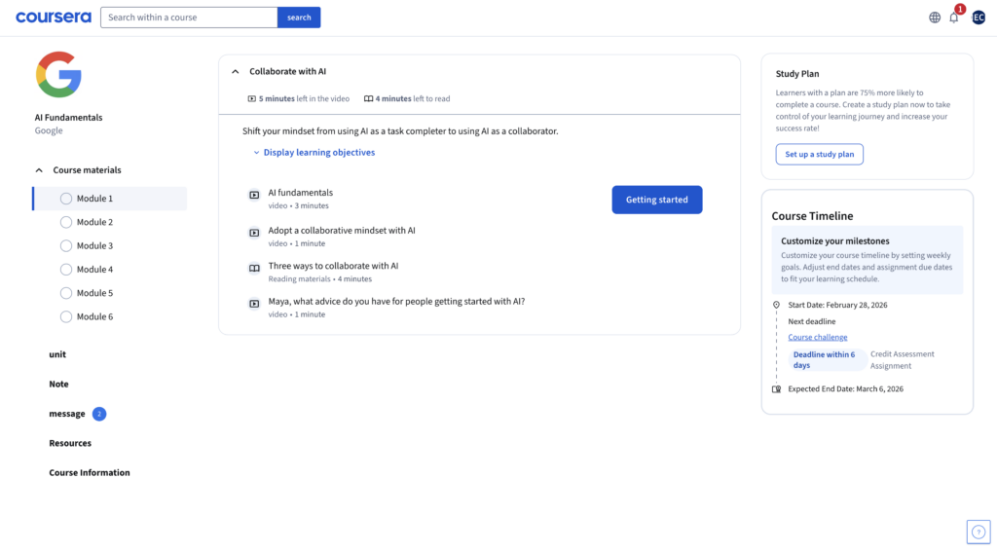The image size is (997, 552).
Task: Click the Expected End Date certificate icon
Action: [x=776, y=389]
